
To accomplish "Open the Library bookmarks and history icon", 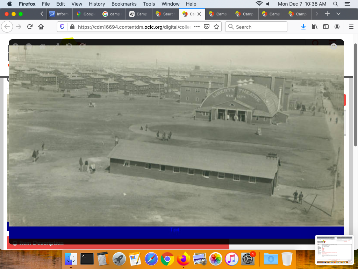I will pyautogui.click(x=315, y=27).
